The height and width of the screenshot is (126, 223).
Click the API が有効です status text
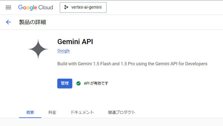[96, 83]
